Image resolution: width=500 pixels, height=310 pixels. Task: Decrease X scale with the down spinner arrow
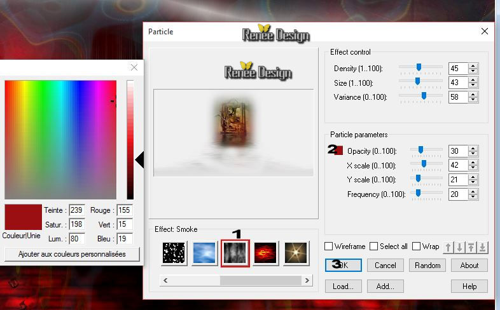tap(473, 168)
